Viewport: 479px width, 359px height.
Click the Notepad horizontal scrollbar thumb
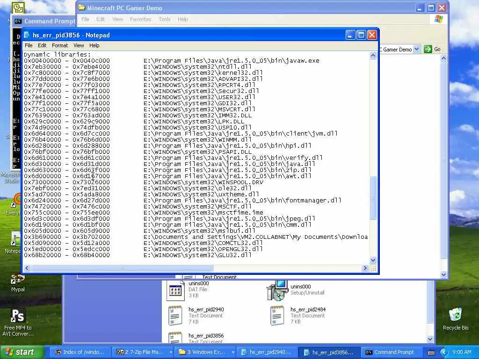(x=122, y=268)
